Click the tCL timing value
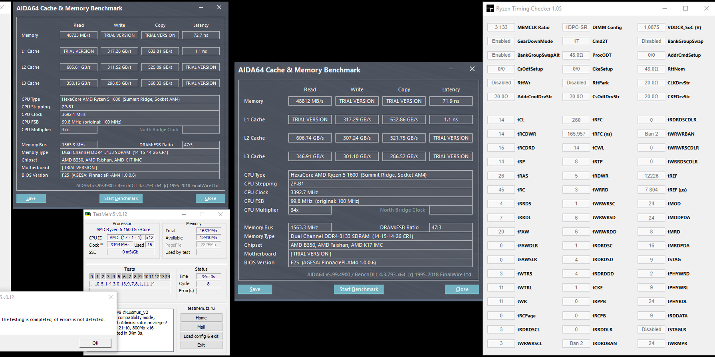 [x=501, y=120]
